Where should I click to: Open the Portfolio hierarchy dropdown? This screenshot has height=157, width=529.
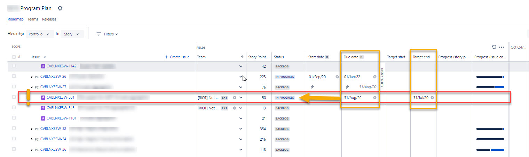[40, 34]
